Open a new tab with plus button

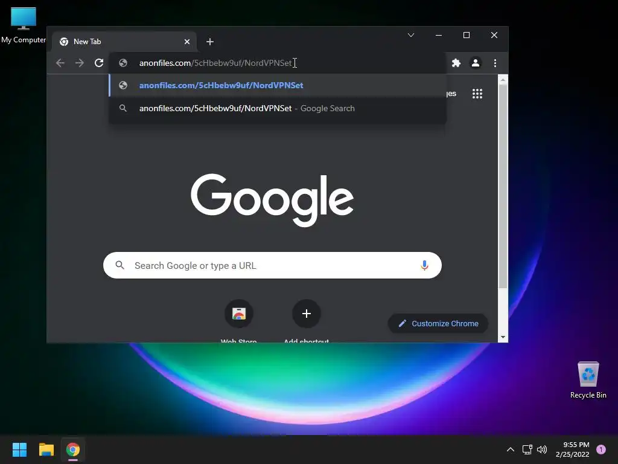tap(209, 42)
